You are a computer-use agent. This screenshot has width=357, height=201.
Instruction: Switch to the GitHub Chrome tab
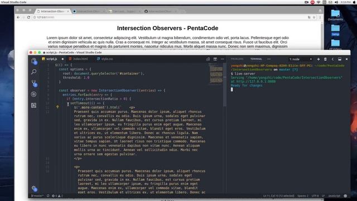click(160, 11)
